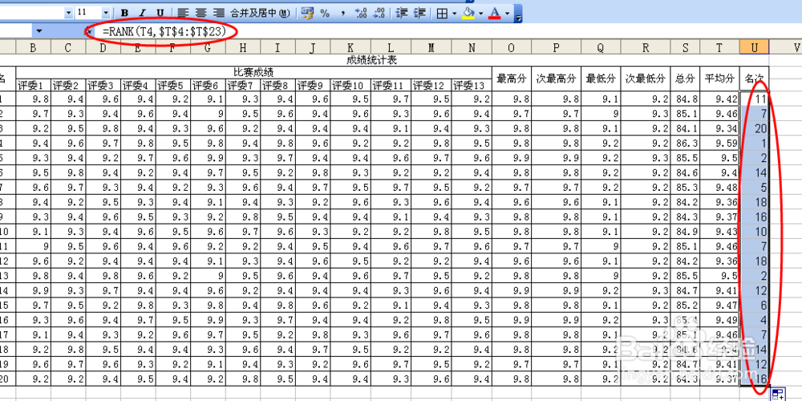Increase decimal places
Screen dimensions: 802x401
coord(361,14)
